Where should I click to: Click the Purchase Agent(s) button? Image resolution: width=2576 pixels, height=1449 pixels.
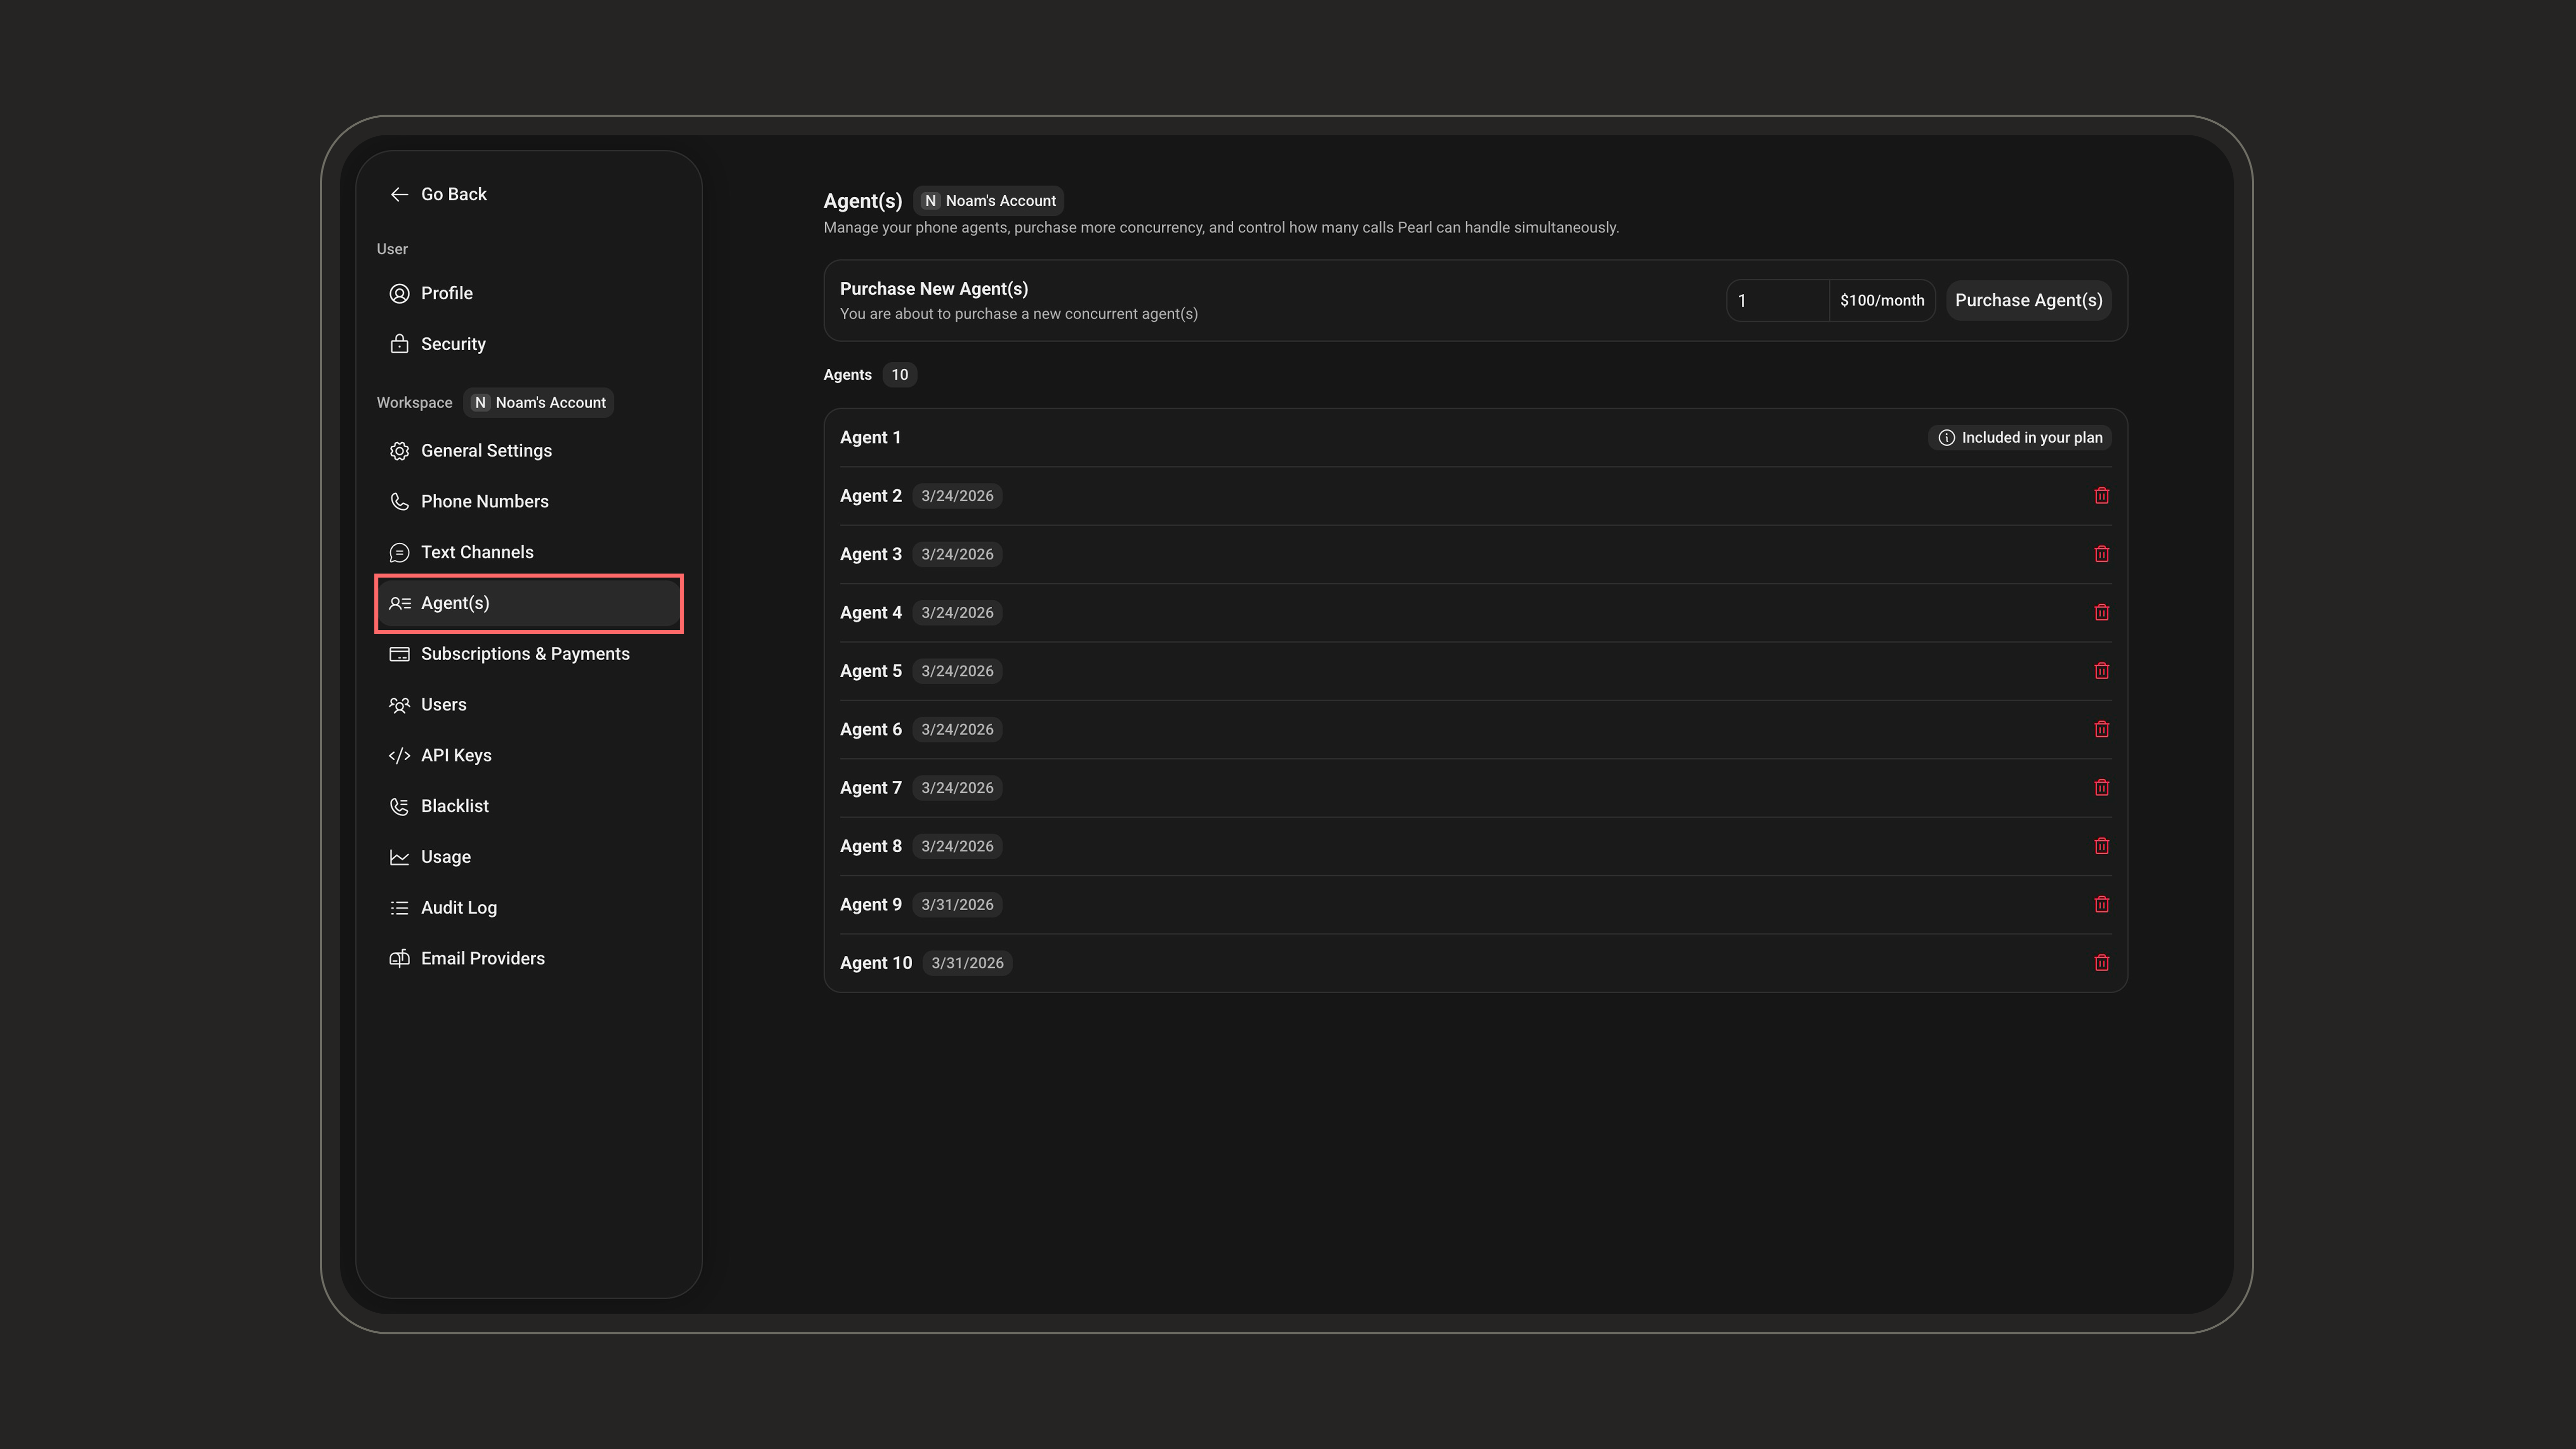[2028, 300]
